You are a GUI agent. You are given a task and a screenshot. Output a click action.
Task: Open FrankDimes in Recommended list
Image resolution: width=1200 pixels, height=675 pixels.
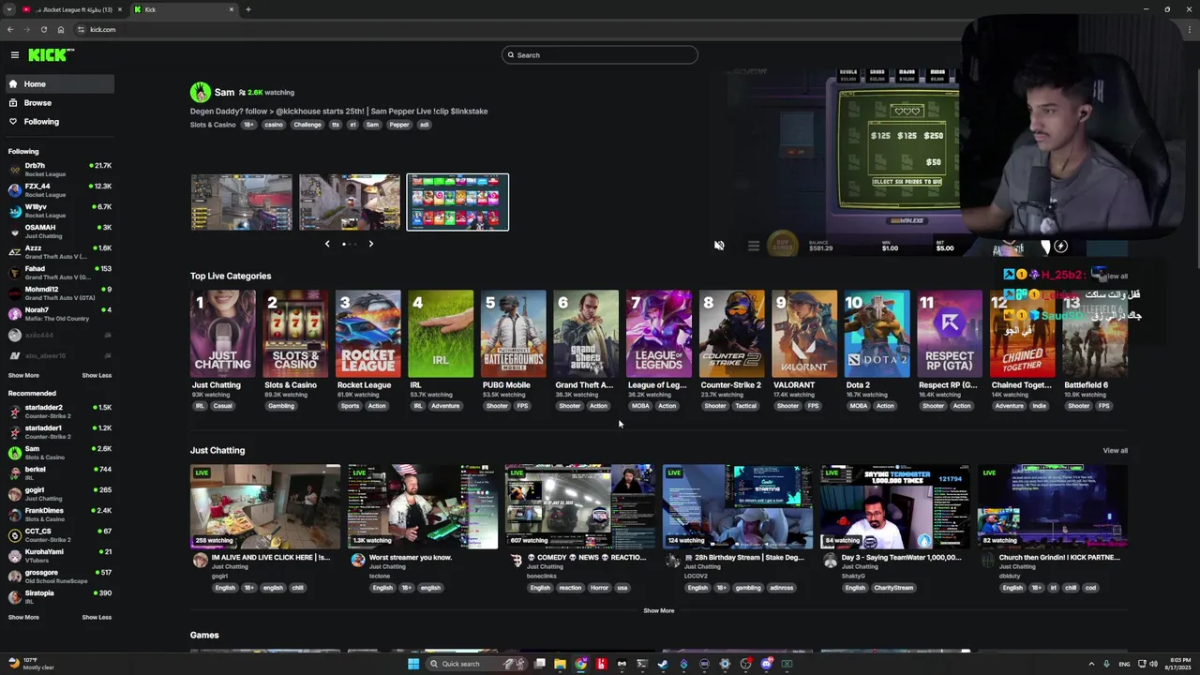(59, 515)
